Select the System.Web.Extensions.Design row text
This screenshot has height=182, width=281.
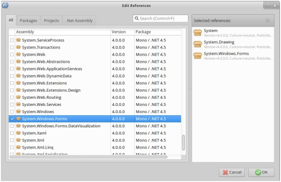tap(51, 90)
